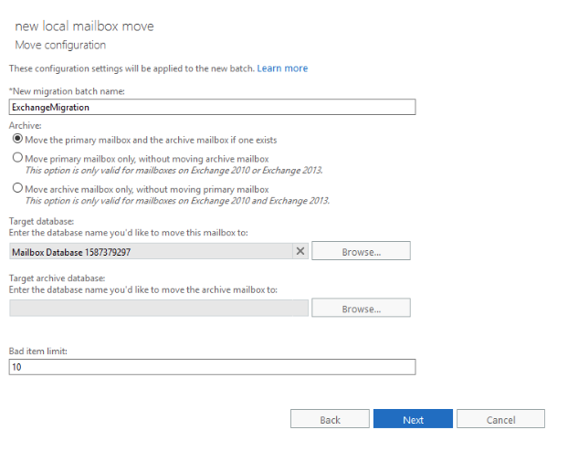
Task: Click the empty target archive database box
Action: click(159, 308)
